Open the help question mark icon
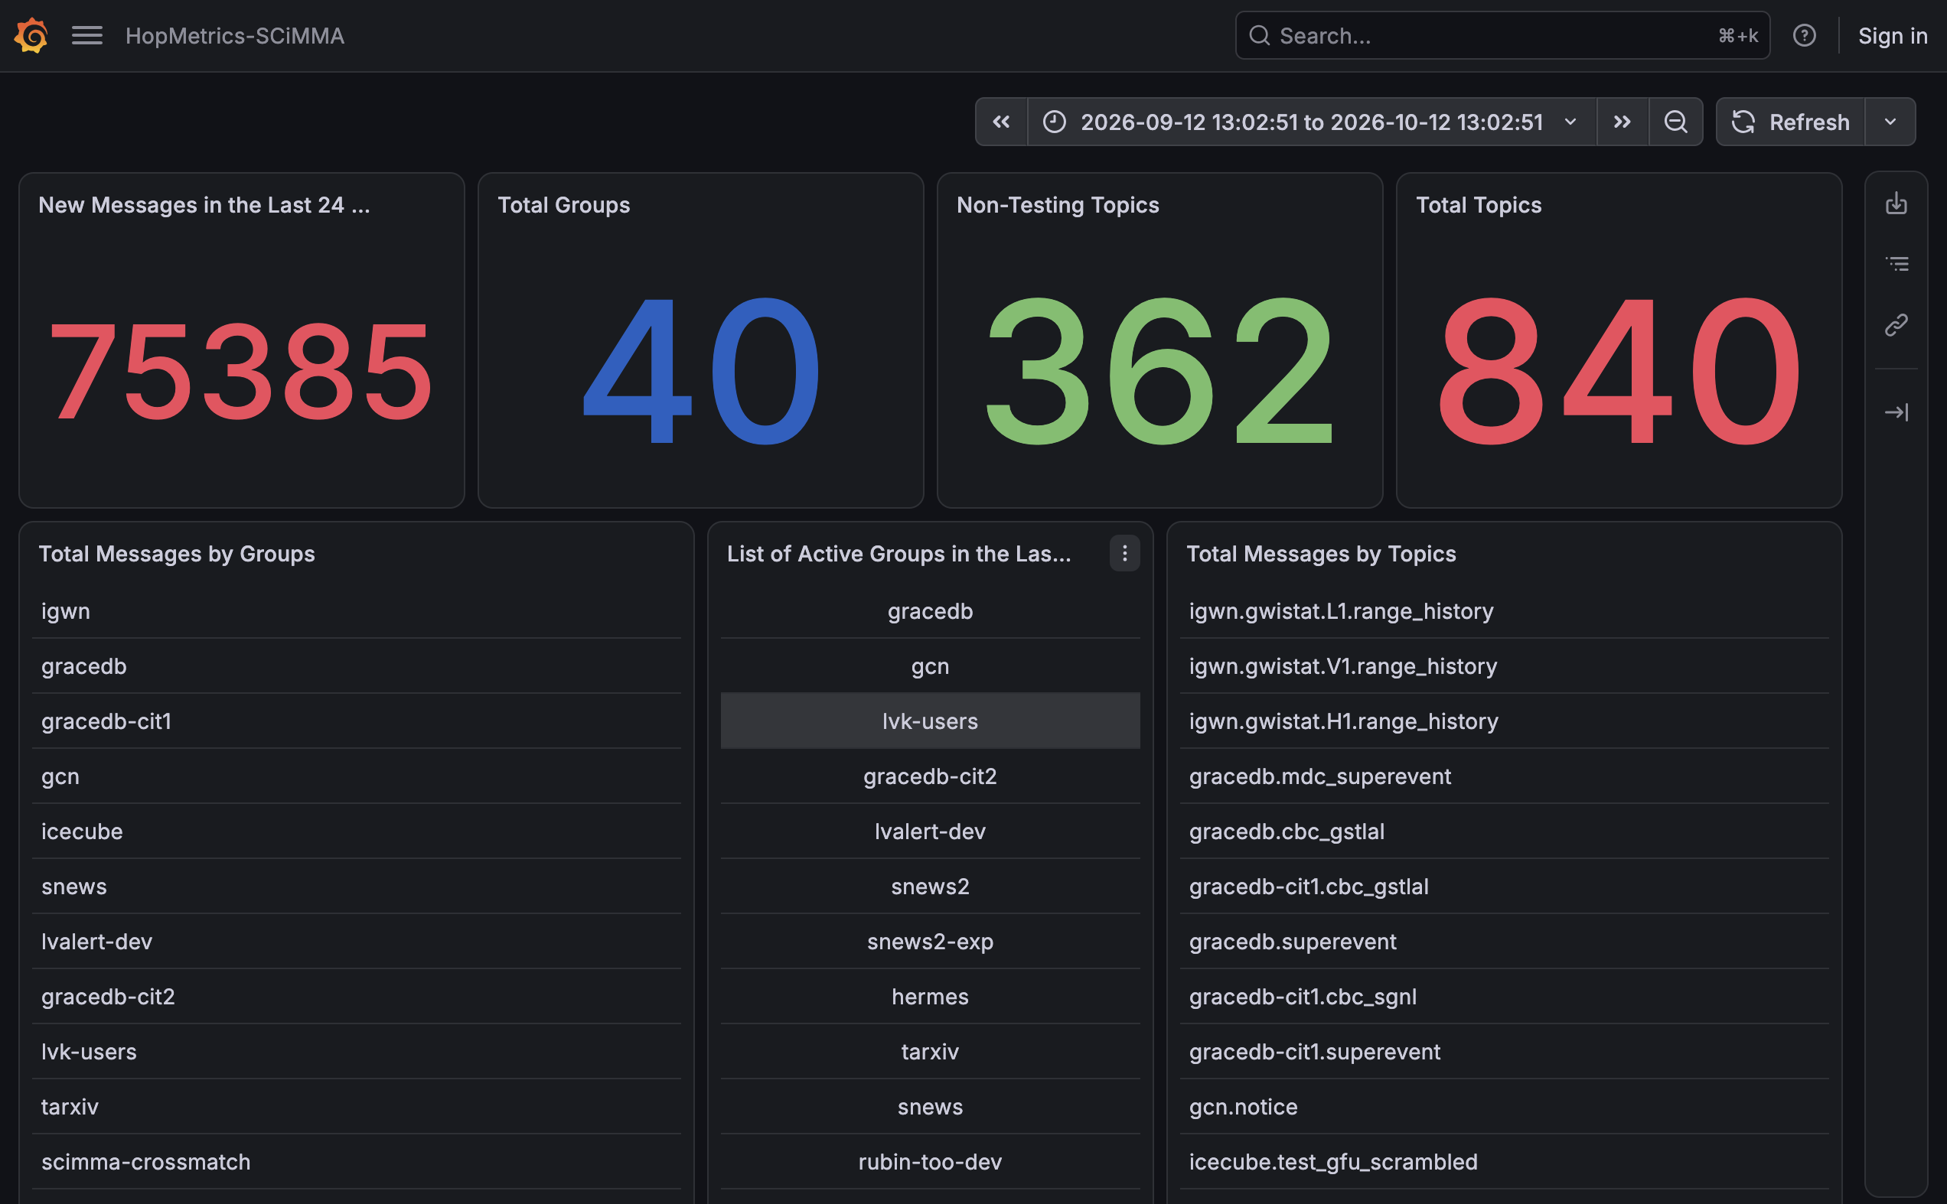 click(1804, 35)
